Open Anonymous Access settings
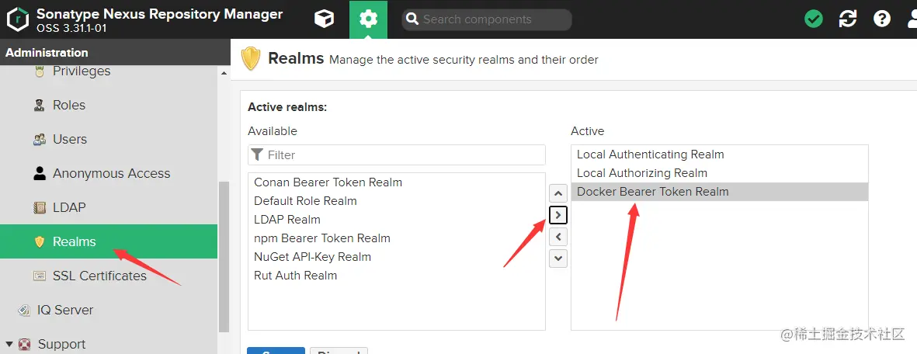 (111, 173)
